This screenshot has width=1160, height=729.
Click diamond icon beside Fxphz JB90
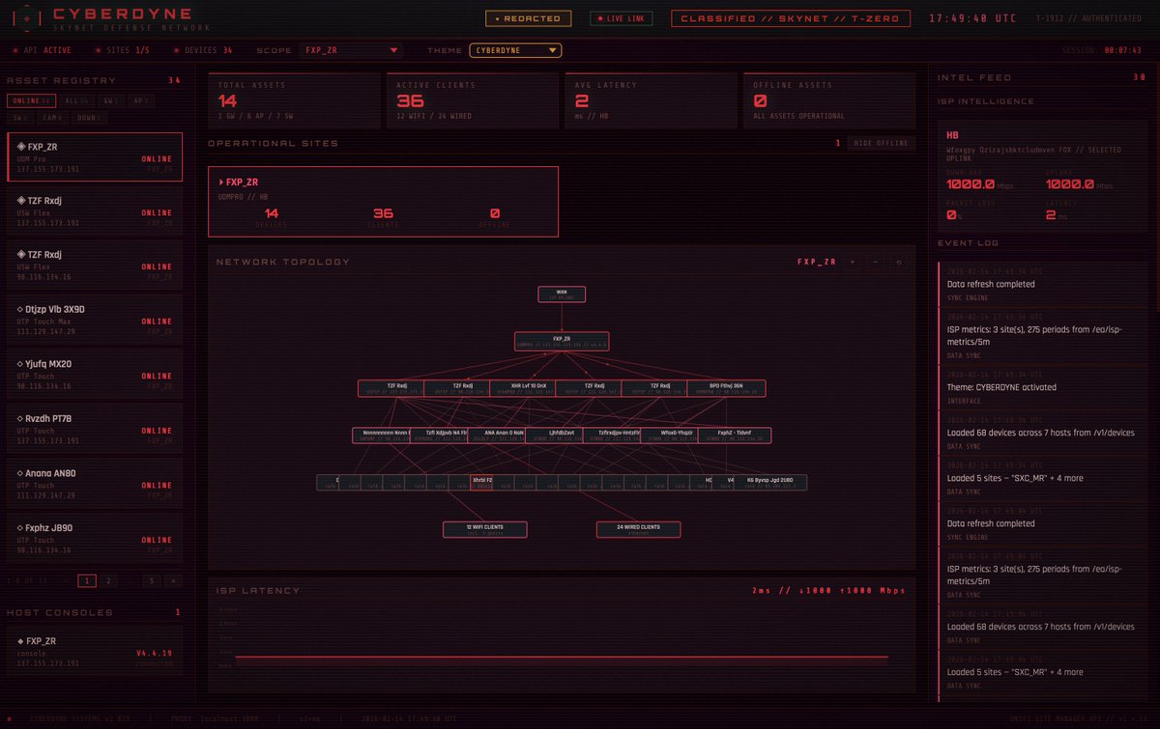point(21,528)
